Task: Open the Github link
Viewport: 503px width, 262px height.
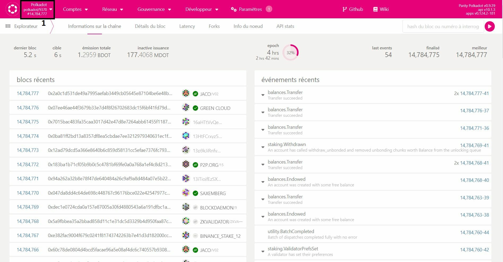Action: [353, 9]
